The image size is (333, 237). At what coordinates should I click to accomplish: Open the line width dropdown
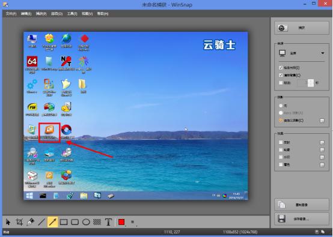pos(133,223)
